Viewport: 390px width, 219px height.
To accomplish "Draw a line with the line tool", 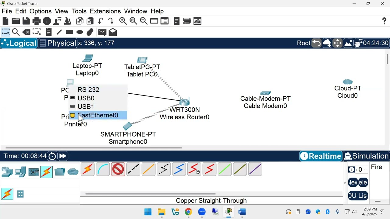I will [59, 32].
